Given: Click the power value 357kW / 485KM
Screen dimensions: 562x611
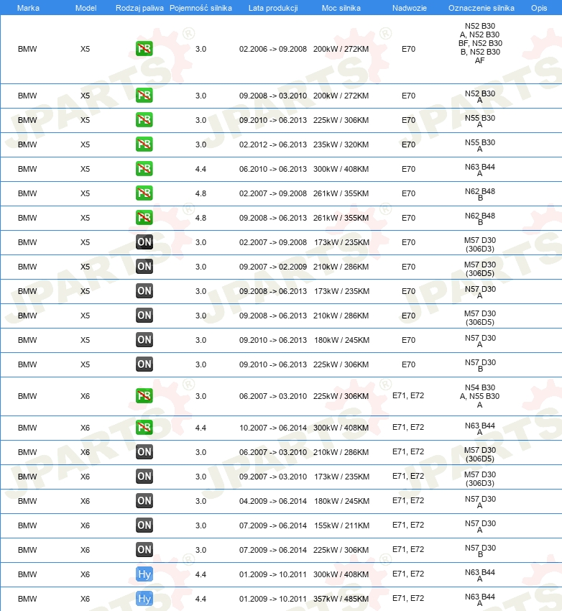Looking at the screenshot, I should tap(341, 599).
